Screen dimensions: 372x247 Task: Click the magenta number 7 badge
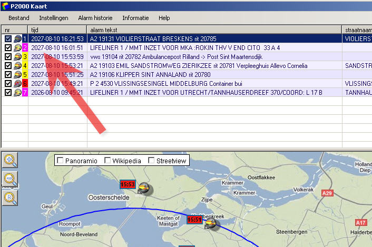pyautogui.click(x=25, y=93)
